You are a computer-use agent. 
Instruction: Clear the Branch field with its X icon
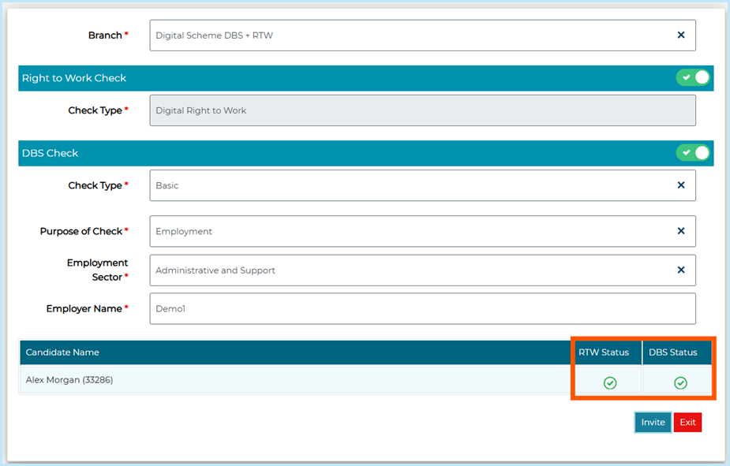[680, 35]
